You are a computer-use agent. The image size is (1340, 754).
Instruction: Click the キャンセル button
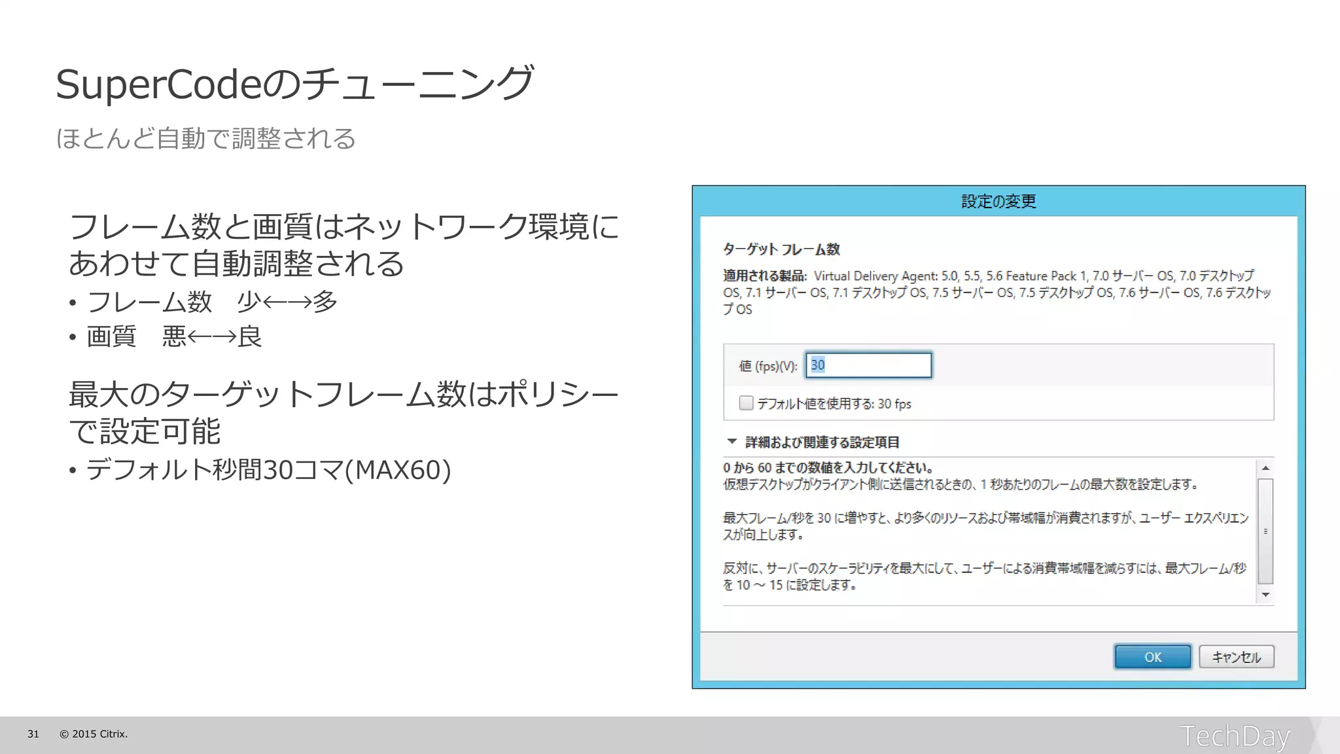(1236, 656)
